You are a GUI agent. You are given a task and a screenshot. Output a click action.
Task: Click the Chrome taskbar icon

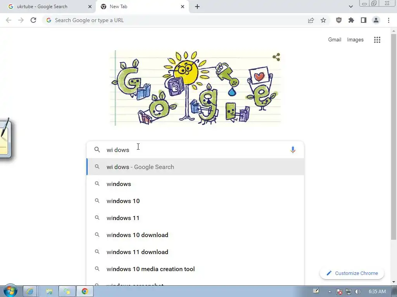(85, 292)
